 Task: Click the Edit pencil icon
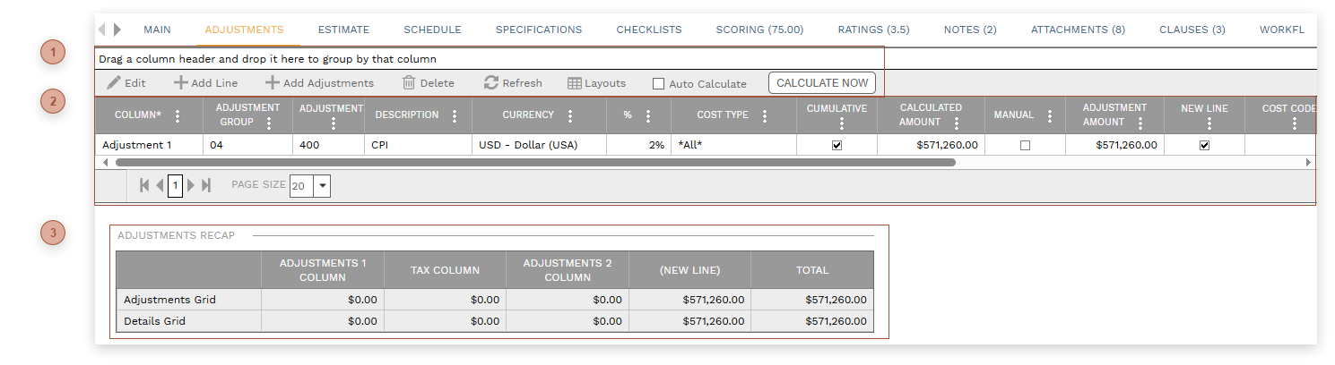coord(114,83)
